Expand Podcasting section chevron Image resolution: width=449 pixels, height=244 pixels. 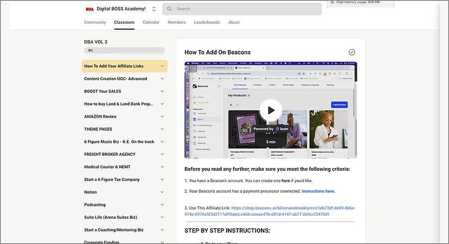click(x=162, y=205)
